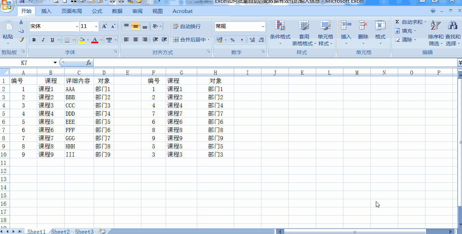Click the decrease decimal icon

[x=261, y=40]
